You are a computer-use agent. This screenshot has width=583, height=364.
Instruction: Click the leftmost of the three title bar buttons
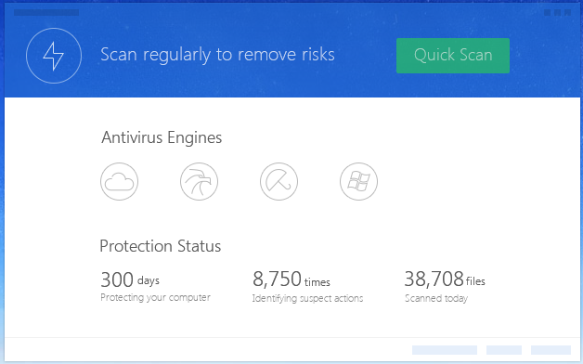(x=548, y=13)
